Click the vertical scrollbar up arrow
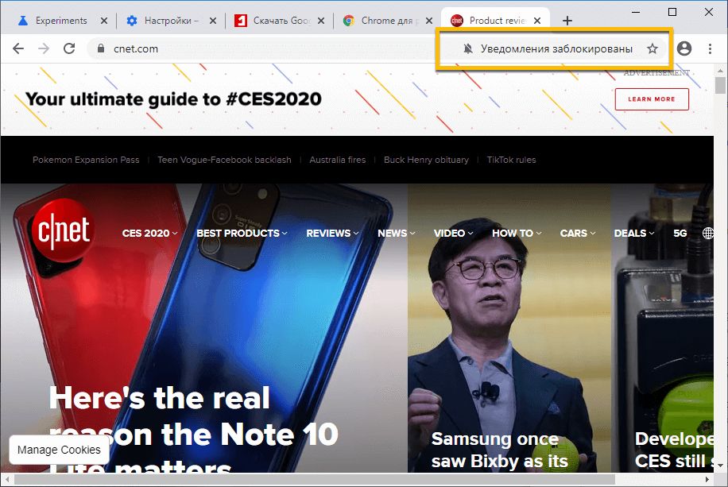728x487 pixels. [x=720, y=71]
